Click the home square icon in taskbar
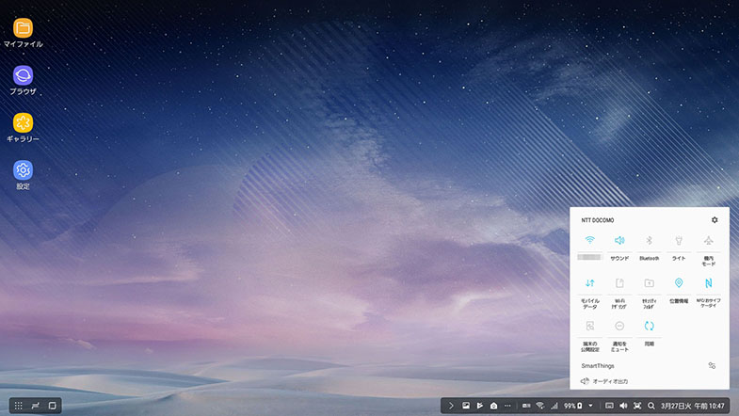Image resolution: width=739 pixels, height=416 pixels. [53, 406]
